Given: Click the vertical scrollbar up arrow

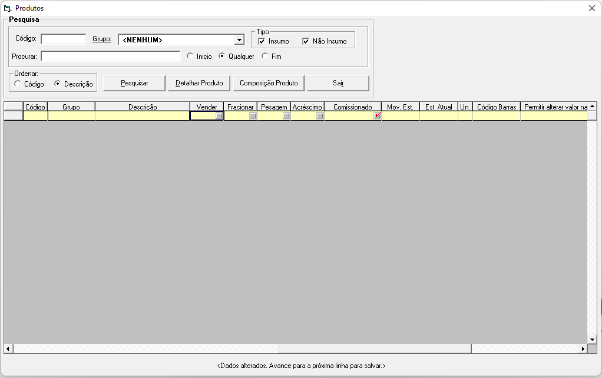Looking at the screenshot, I should tap(592, 106).
